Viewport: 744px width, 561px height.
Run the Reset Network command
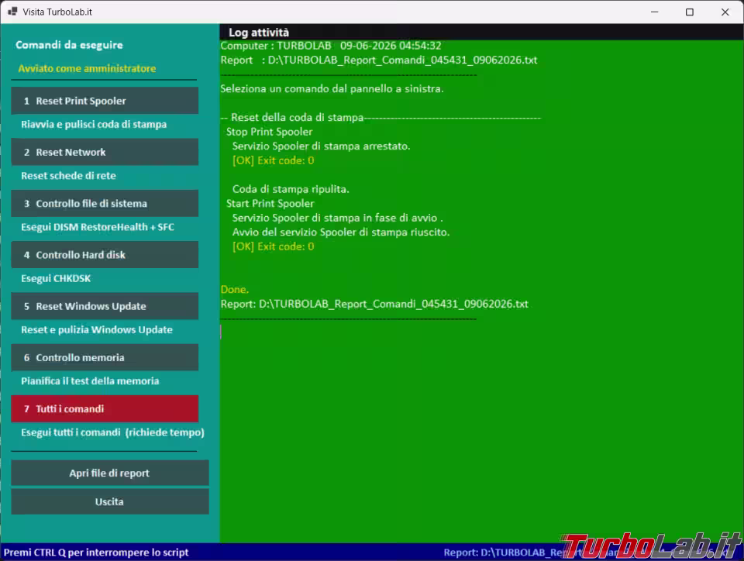tap(105, 152)
